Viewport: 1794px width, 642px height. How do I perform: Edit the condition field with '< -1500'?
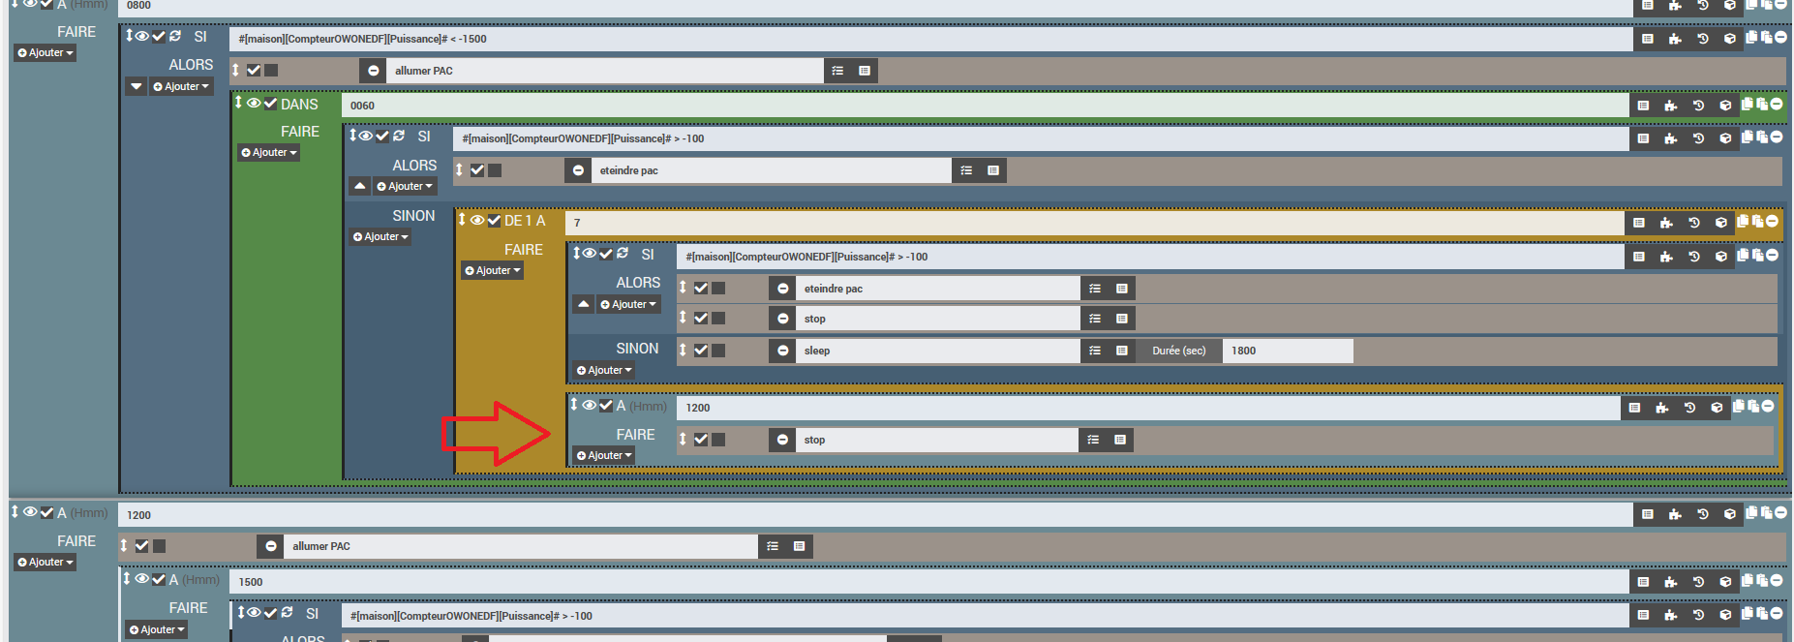[x=931, y=39]
